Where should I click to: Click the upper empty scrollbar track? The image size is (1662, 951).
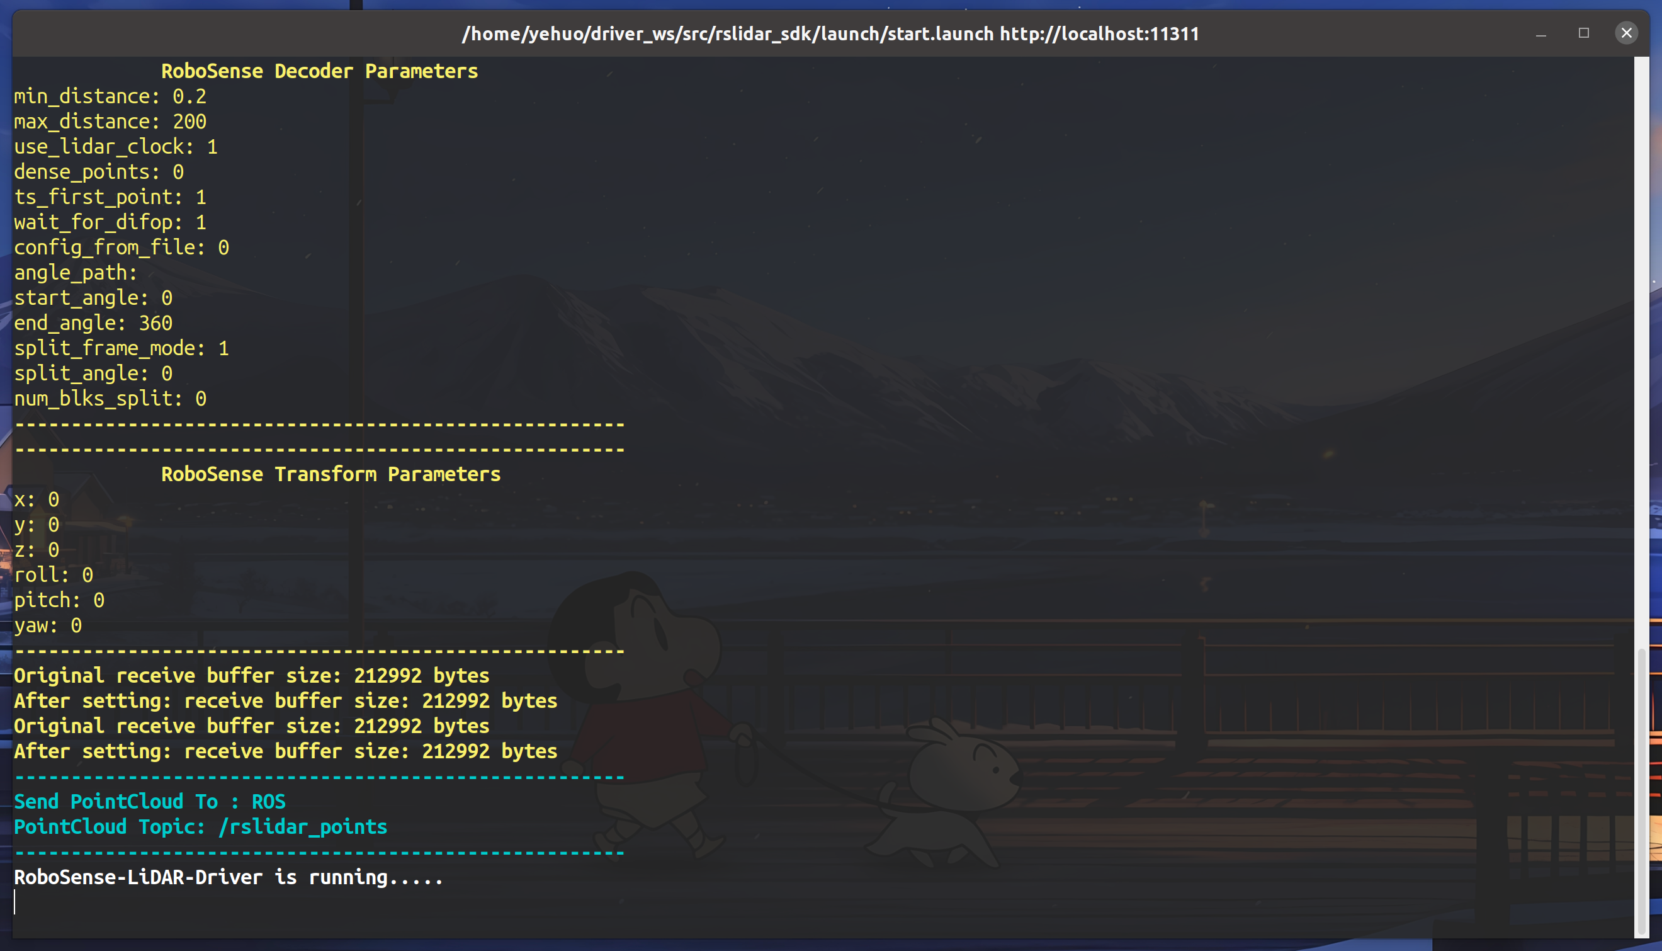(x=1641, y=327)
